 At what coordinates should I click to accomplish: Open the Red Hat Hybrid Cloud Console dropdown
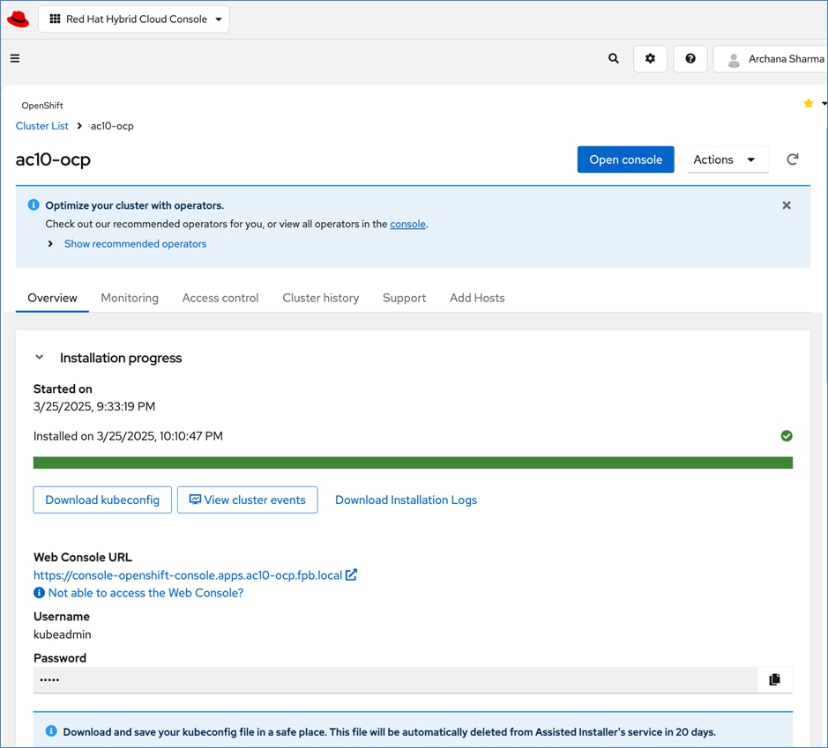[134, 19]
